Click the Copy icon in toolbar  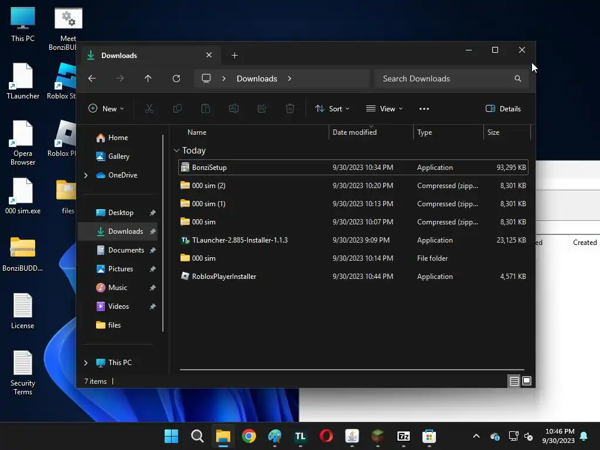click(x=177, y=108)
